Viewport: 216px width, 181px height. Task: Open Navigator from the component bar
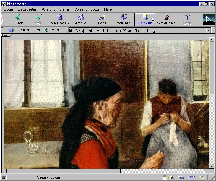coord(171,177)
